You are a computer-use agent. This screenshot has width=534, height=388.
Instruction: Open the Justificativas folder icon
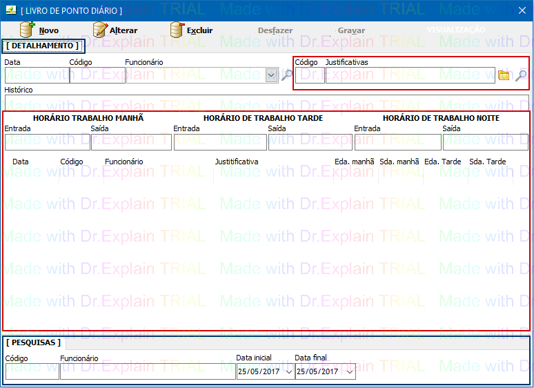point(504,75)
